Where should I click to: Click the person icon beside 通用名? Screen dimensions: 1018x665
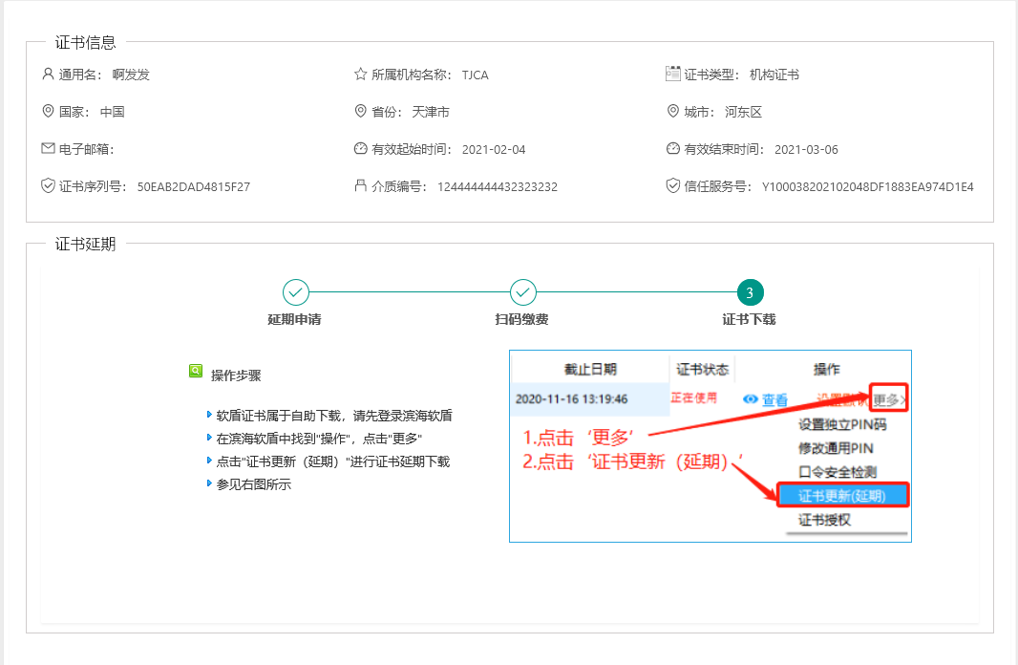click(x=48, y=75)
